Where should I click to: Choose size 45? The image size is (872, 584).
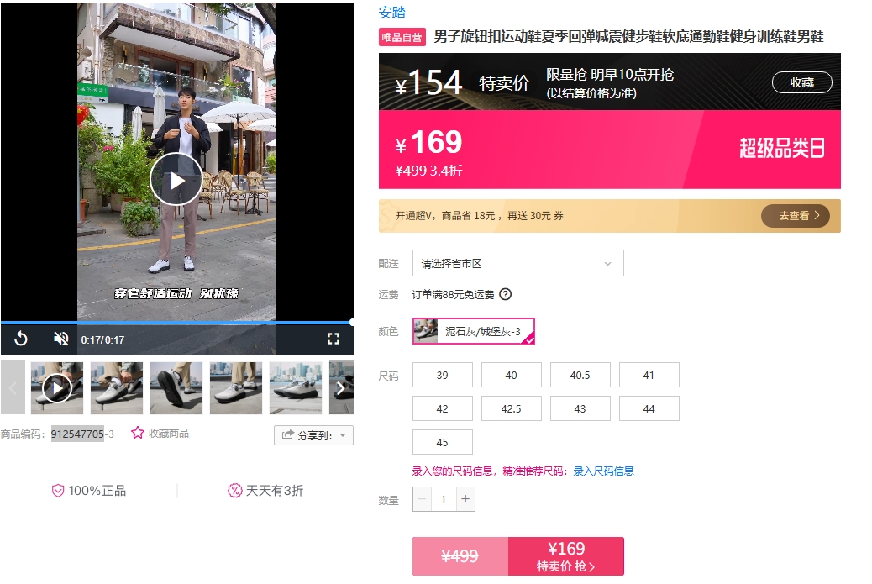[443, 442]
